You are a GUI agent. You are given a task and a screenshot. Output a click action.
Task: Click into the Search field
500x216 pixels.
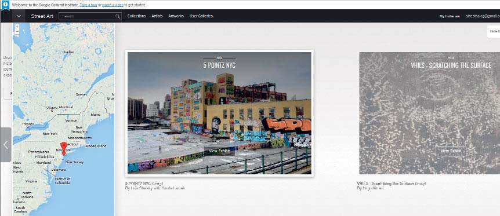[87, 16]
